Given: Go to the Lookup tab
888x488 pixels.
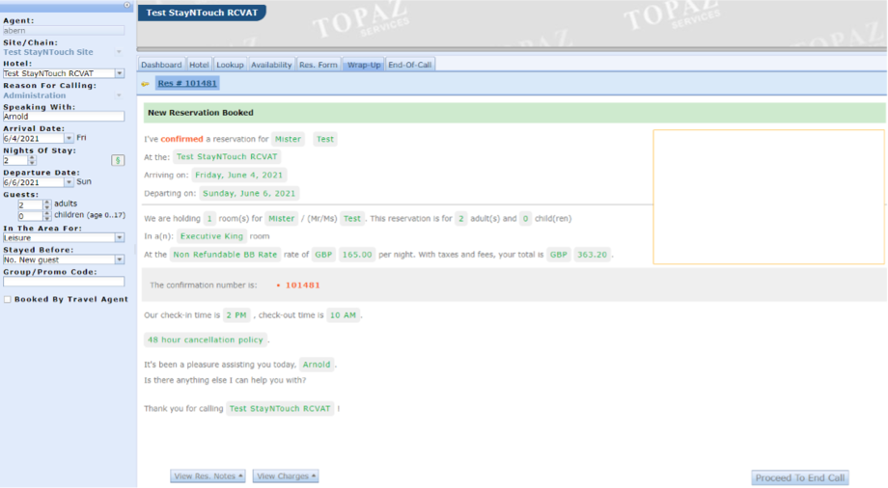Looking at the screenshot, I should point(230,65).
